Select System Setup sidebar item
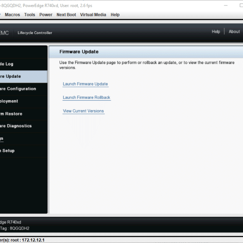The width and height of the screenshot is (243, 243). [24, 151]
